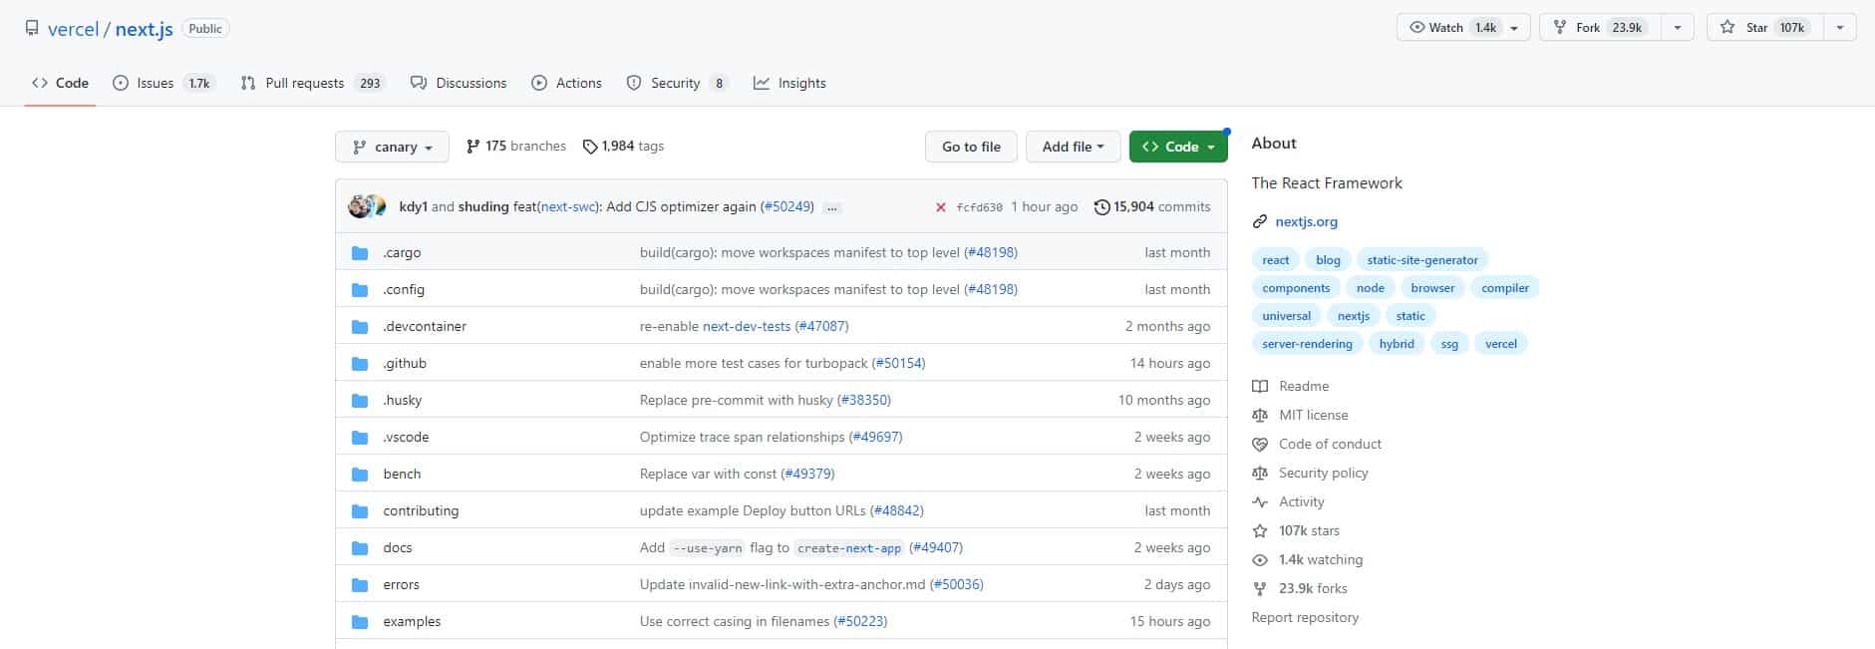Select the compiler topic tag

1505,288
